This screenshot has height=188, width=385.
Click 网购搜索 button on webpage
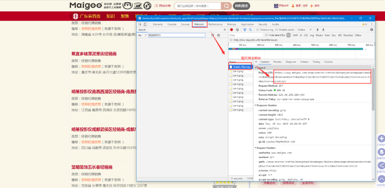point(241,6)
